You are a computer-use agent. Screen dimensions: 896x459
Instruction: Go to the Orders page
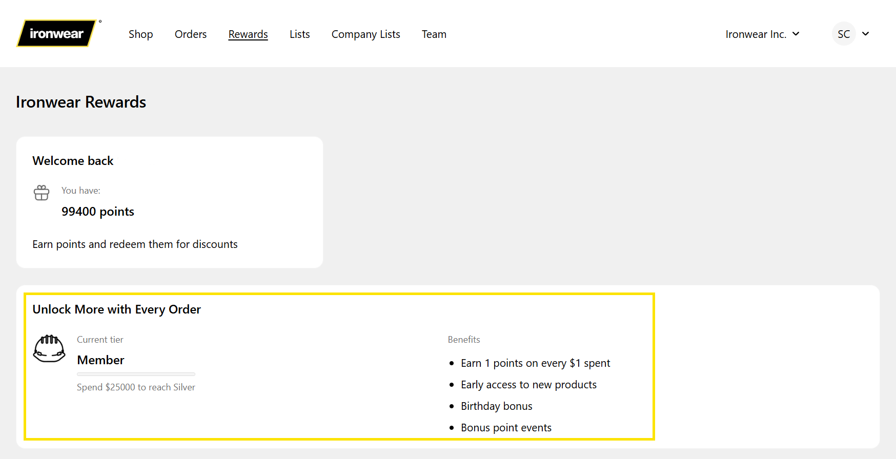coord(191,34)
